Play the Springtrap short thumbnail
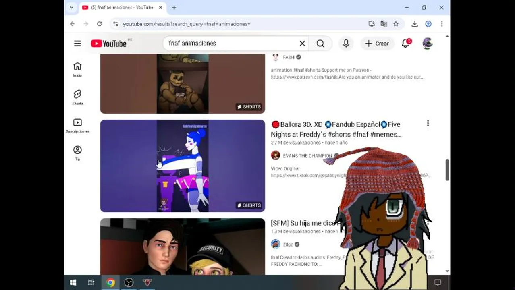Screen dimensions: 515x290 pyautogui.click(x=183, y=83)
